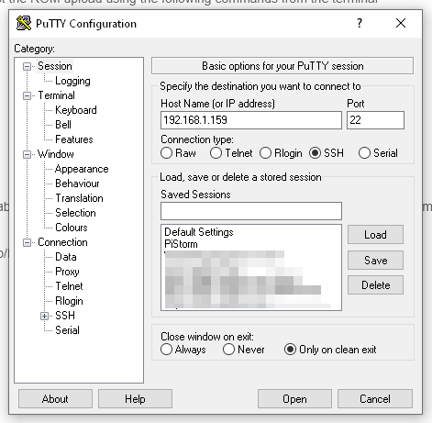Screen dimensions: 432x423
Task: Collapse the Terminal tree node
Action: click(27, 95)
